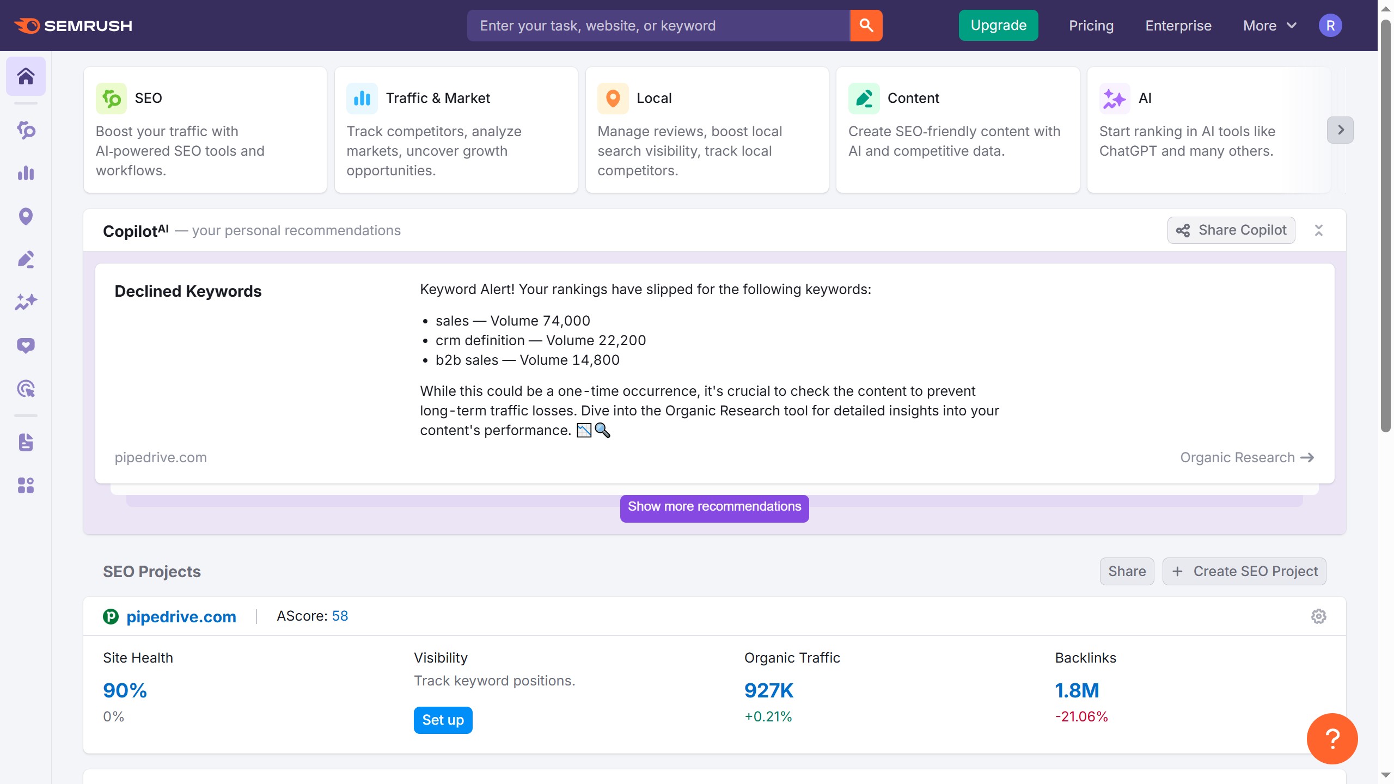Collapse the Copilot recommendations panel
This screenshot has height=784, width=1394.
pyautogui.click(x=1318, y=230)
